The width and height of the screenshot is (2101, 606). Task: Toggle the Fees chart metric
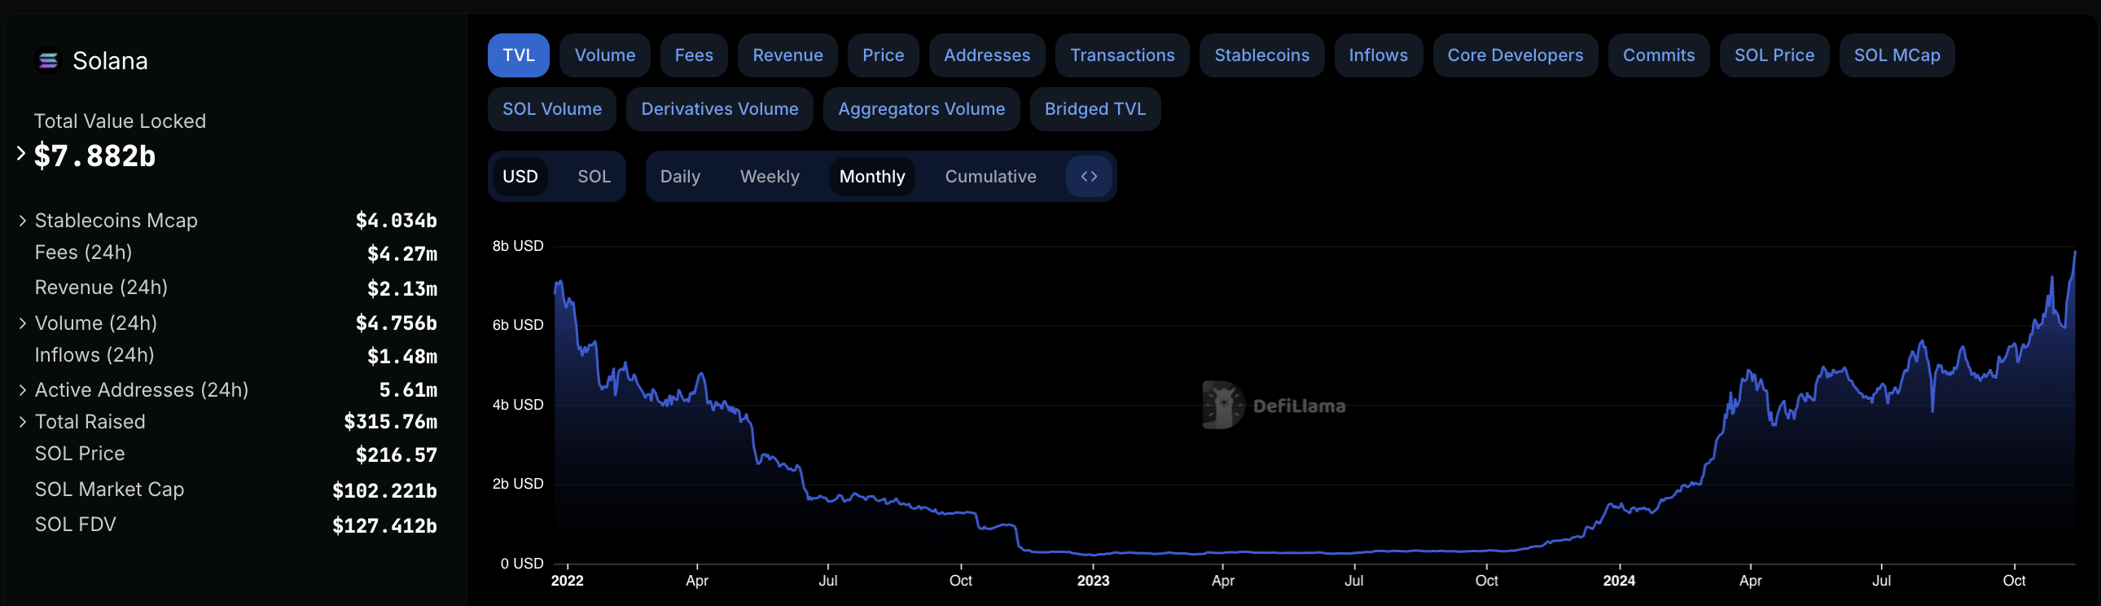coord(693,55)
